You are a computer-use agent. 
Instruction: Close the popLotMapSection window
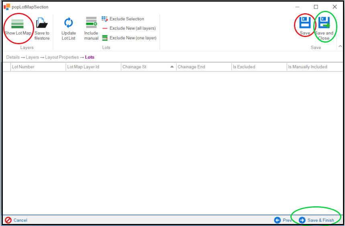tap(335, 7)
